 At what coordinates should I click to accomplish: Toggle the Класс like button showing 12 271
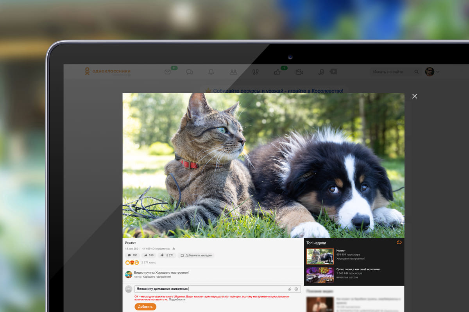click(x=166, y=255)
